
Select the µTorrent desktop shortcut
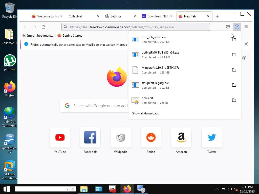coord(10,63)
